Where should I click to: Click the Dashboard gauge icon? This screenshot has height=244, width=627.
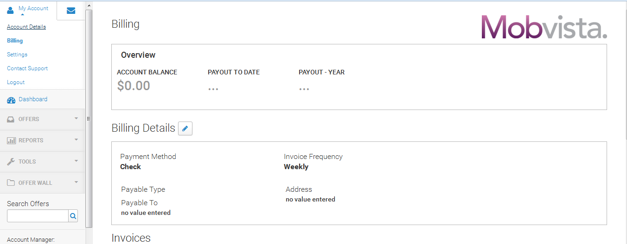(11, 100)
